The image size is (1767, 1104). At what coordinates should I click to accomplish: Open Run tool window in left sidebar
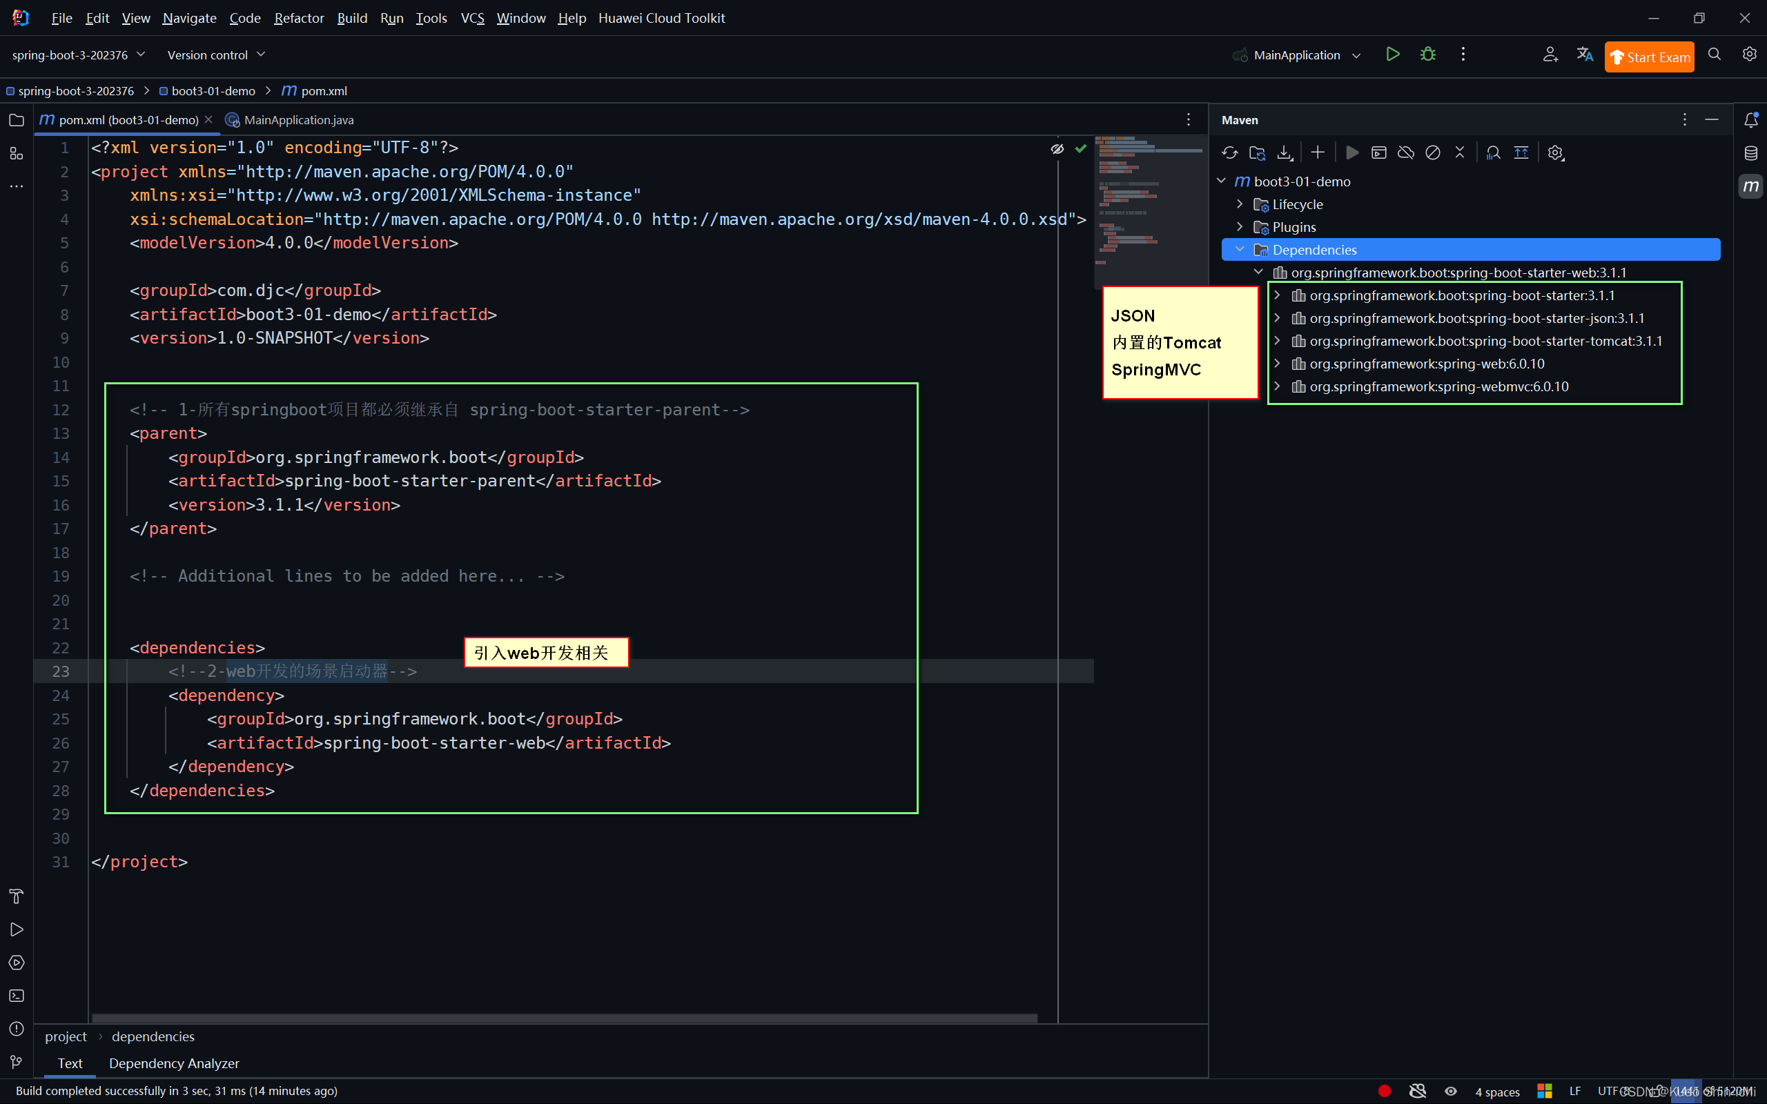click(16, 929)
